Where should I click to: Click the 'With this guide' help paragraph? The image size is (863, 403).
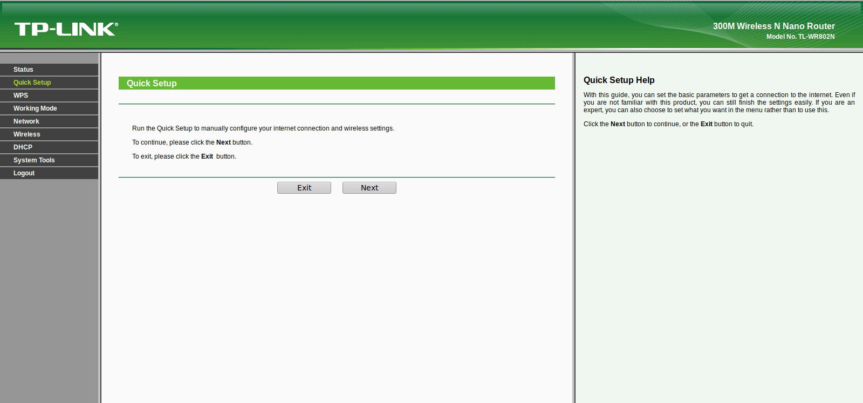click(x=719, y=103)
